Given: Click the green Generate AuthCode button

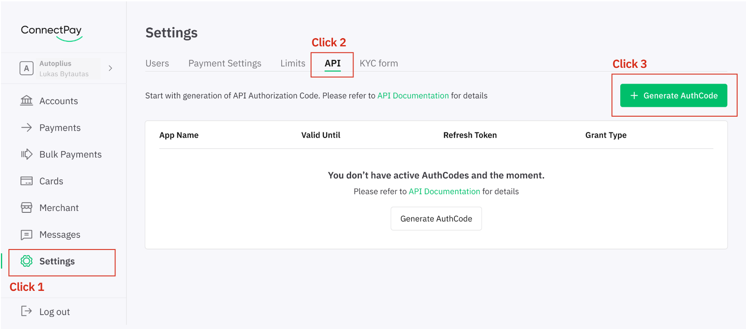Looking at the screenshot, I should pos(673,95).
